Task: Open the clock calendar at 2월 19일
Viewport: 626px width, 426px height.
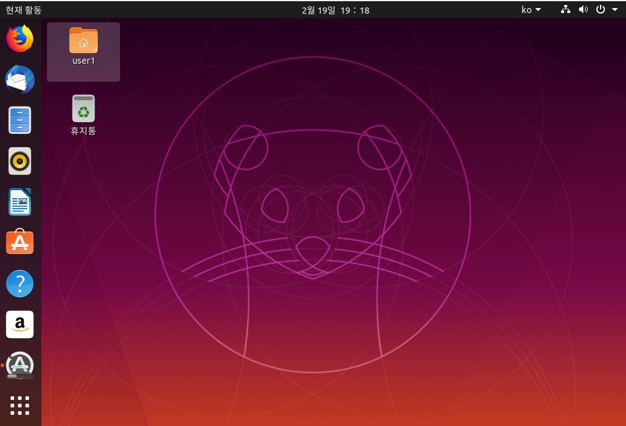Action: [x=335, y=11]
